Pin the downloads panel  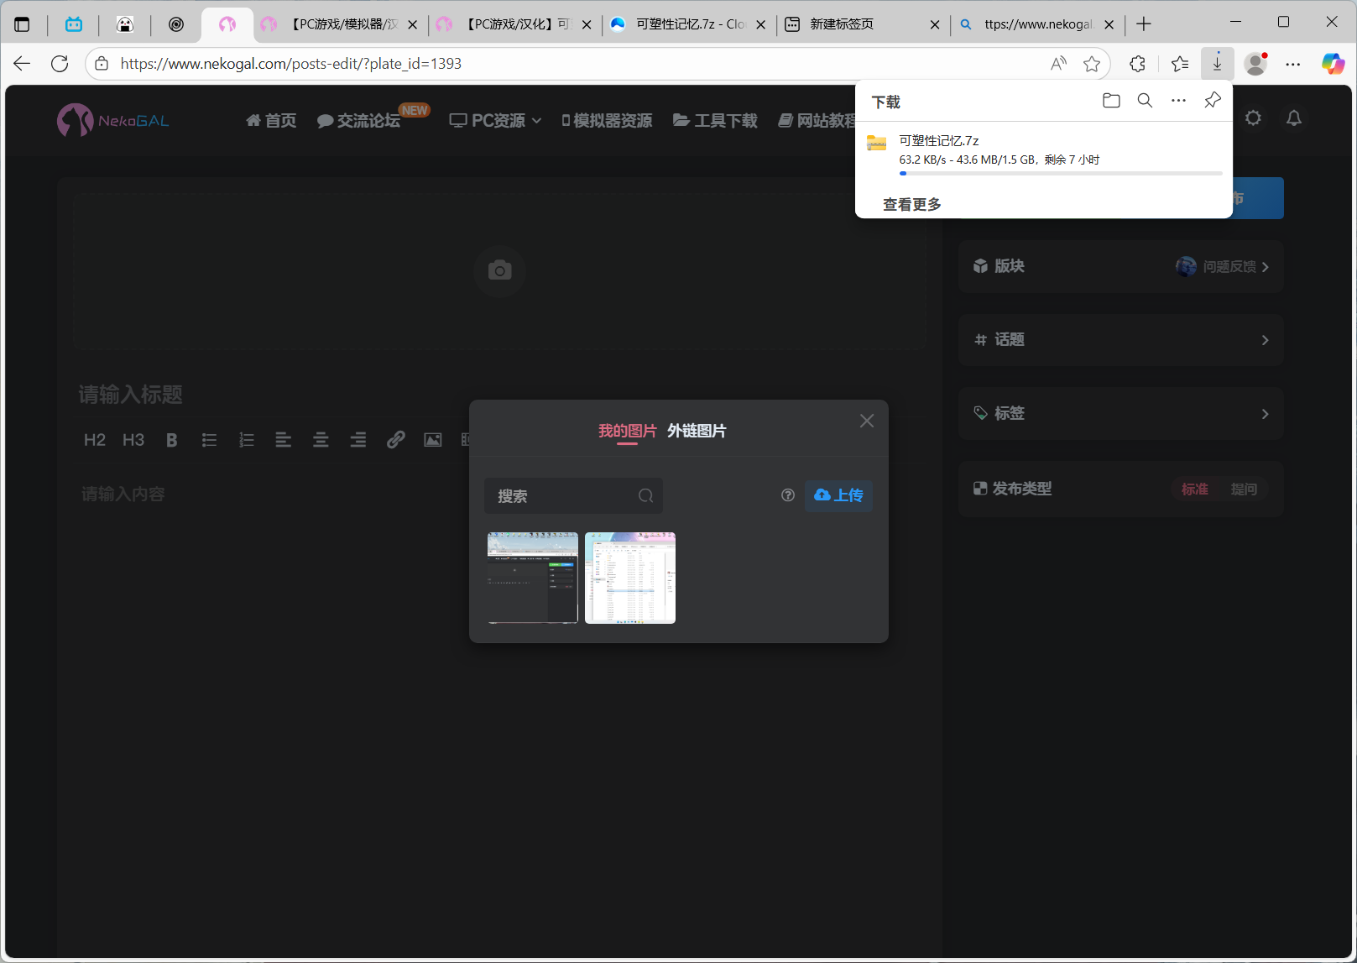[1212, 101]
